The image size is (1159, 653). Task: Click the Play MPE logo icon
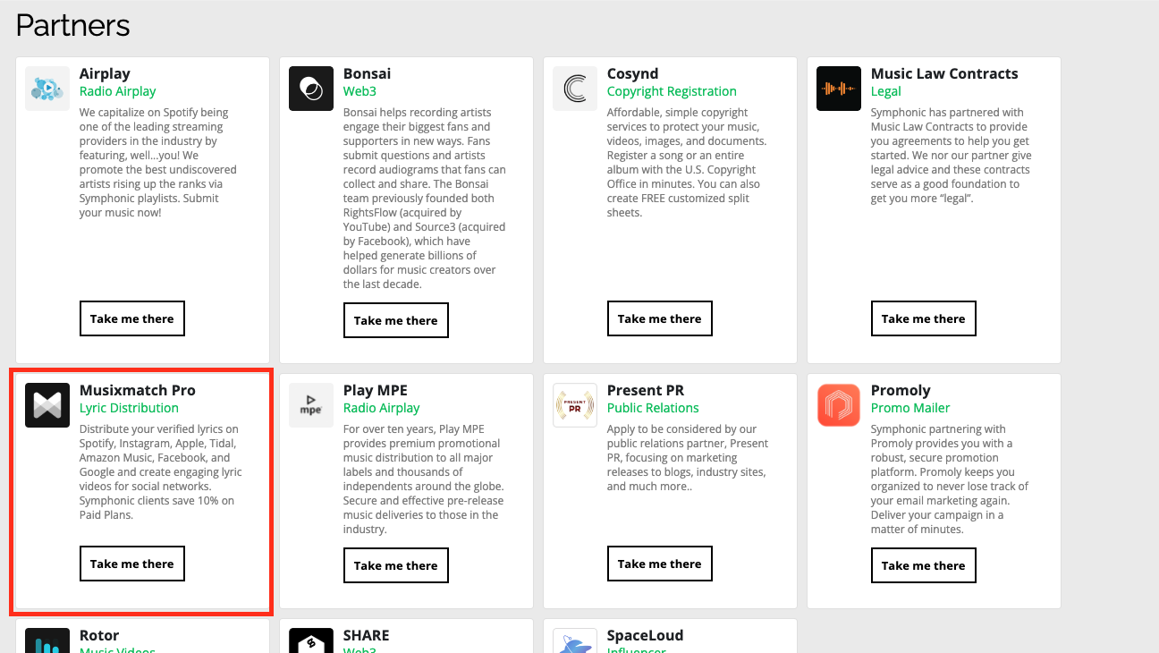pos(311,405)
